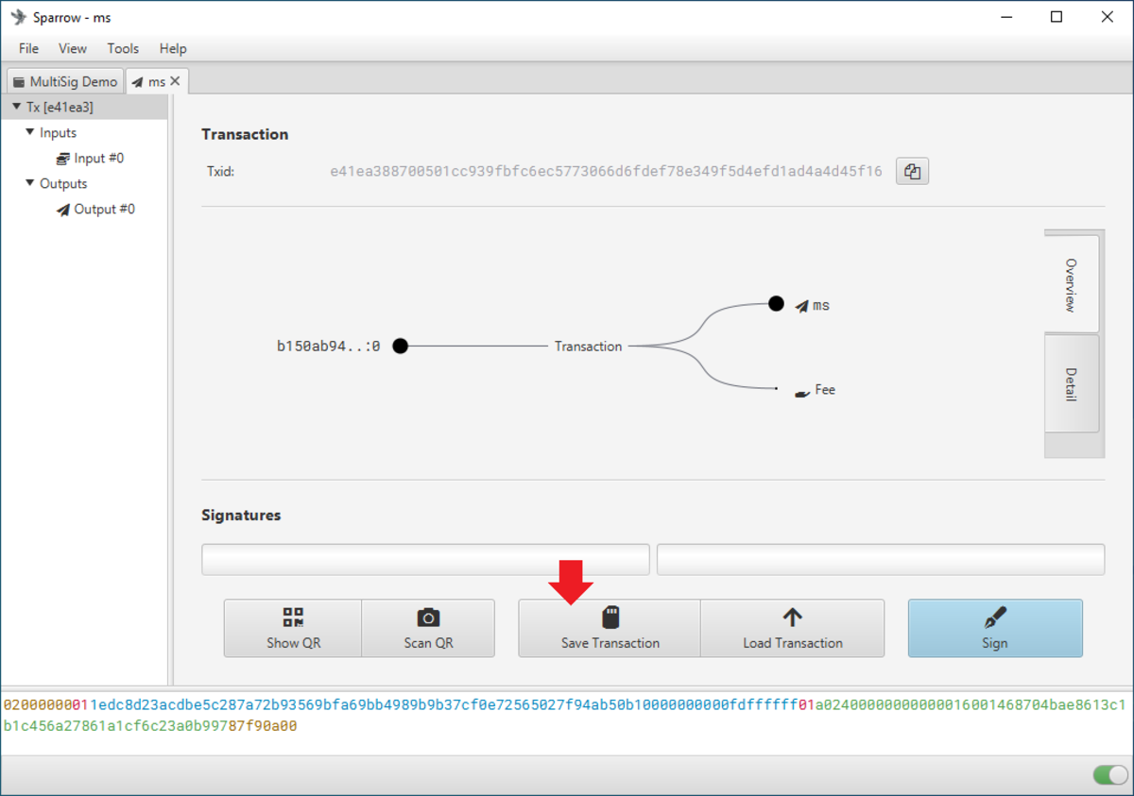Toggle the server connection switch
This screenshot has width=1134, height=796.
tap(1110, 774)
